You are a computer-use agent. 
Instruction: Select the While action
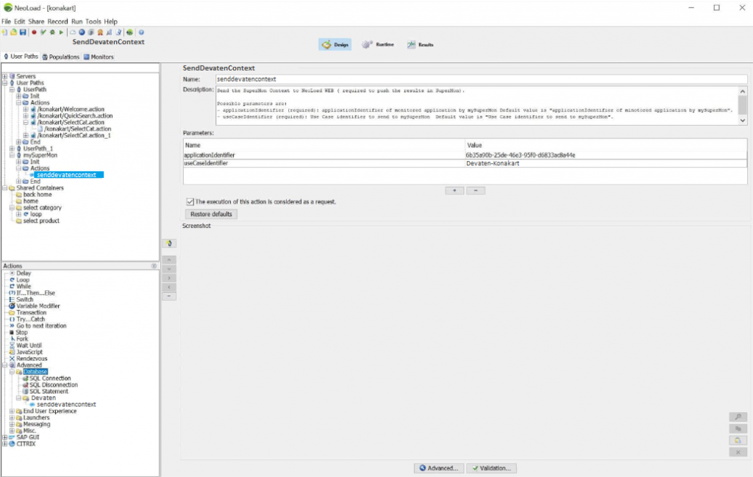click(x=24, y=287)
